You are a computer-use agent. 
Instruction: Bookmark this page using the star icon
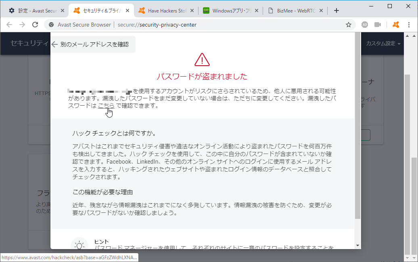coord(349,25)
